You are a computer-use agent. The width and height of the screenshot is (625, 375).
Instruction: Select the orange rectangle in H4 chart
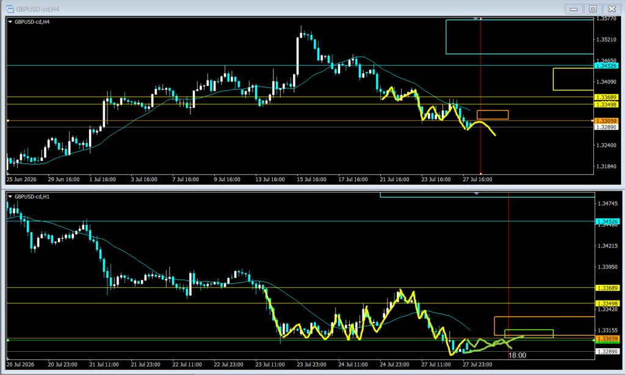[x=493, y=115]
